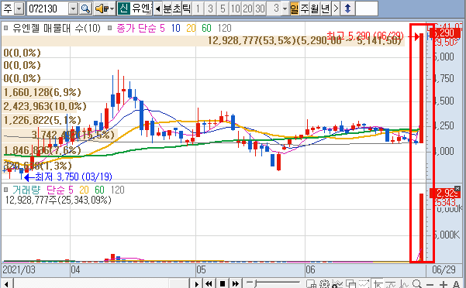The height and width of the screenshot is (288, 466).
Task: Open the 주 market type dropdown
Action: pos(19,9)
